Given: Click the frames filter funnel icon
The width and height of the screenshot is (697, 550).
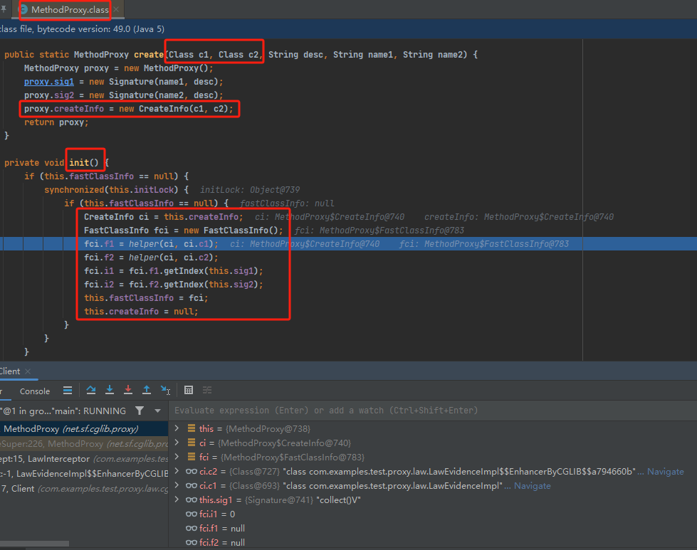Looking at the screenshot, I should (140, 411).
